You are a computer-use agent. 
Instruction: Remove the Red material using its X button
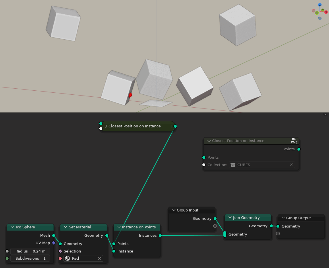(x=100, y=258)
